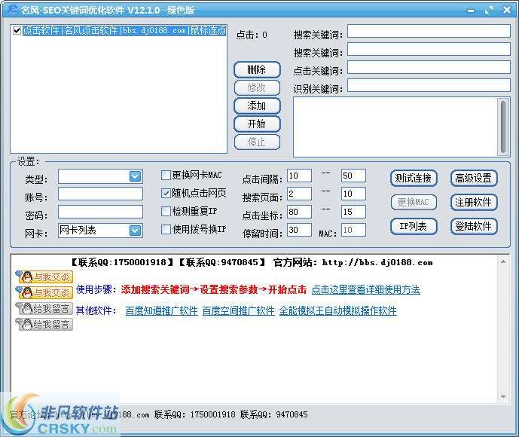Focus the 密码 input field
The image size is (519, 437).
pyautogui.click(x=100, y=212)
